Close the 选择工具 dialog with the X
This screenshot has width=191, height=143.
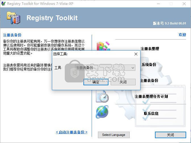coord(136,54)
